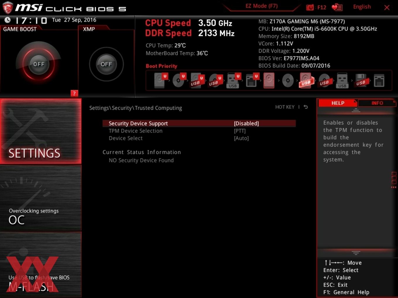398x298 pixels.
Task: Open the red question mark help icon
Action: (x=74, y=93)
